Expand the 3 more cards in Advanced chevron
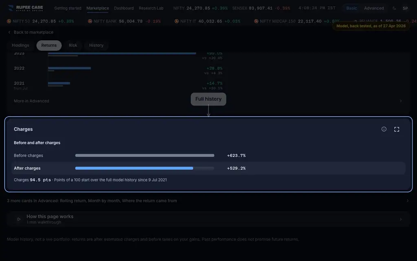 pos(407,201)
